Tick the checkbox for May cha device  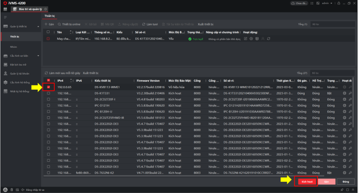click(48, 39)
